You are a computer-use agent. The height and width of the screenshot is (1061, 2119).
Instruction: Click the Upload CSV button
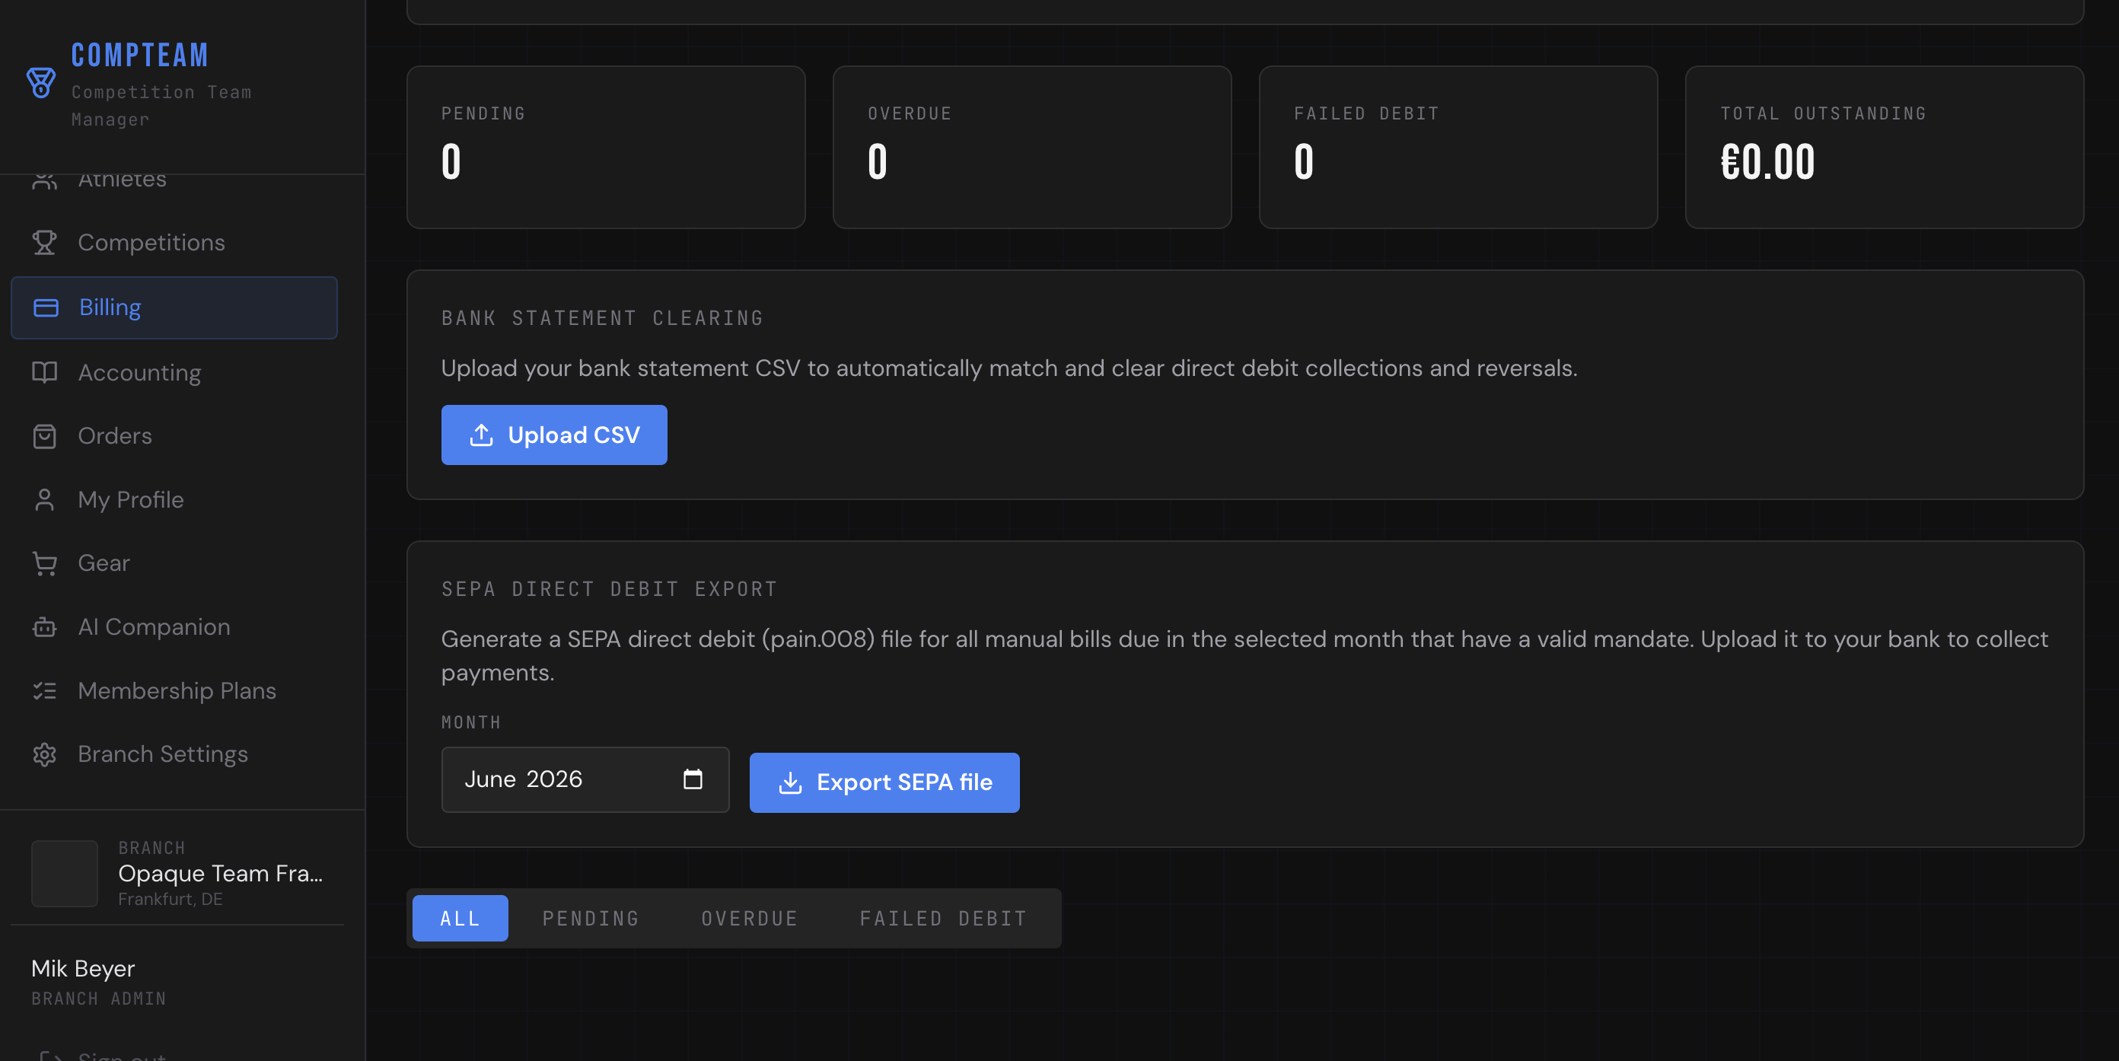[x=553, y=435]
